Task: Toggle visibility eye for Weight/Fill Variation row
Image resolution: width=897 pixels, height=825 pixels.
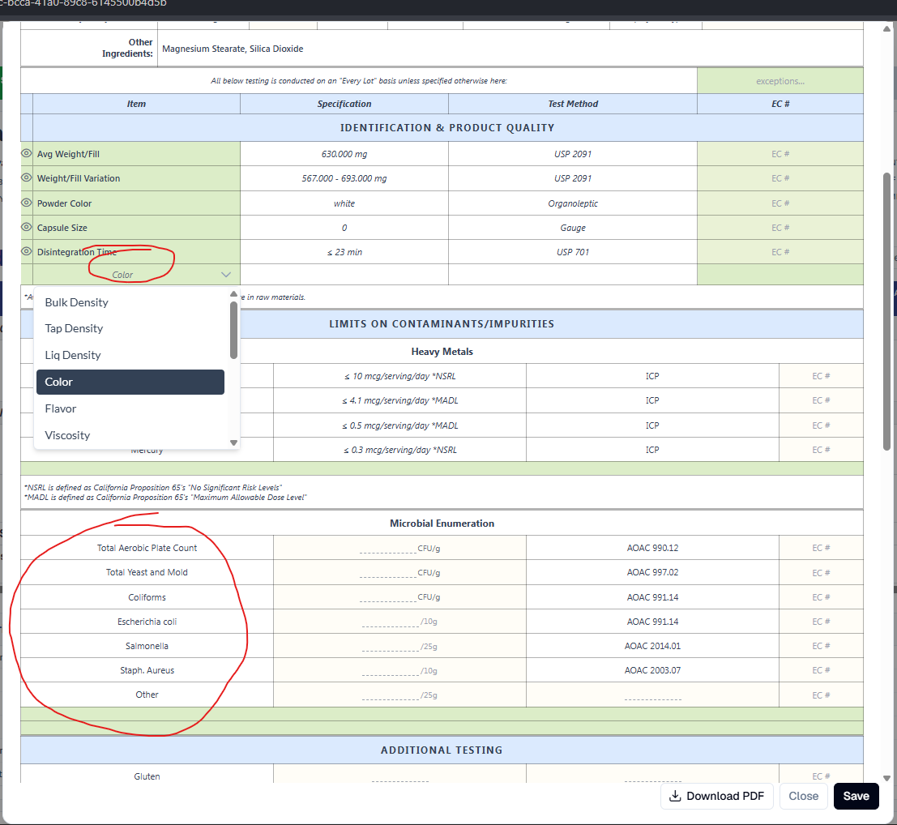Action: point(26,178)
